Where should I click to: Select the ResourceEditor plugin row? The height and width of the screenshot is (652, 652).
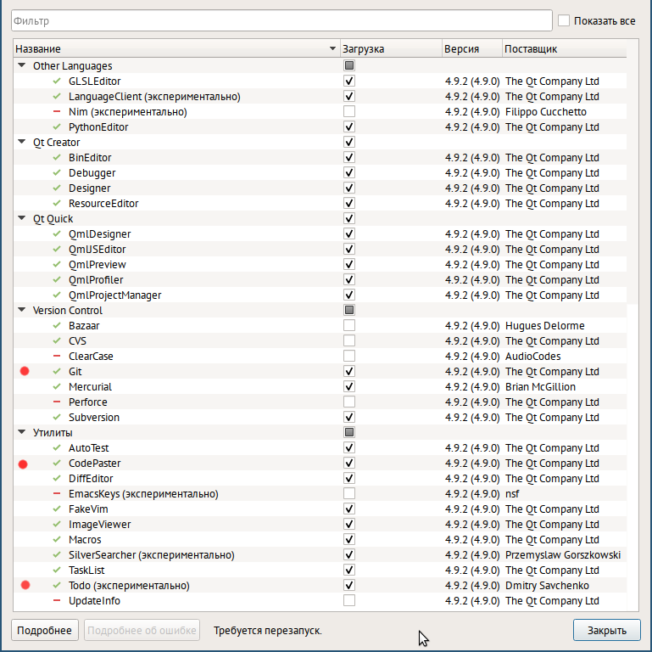pos(320,204)
